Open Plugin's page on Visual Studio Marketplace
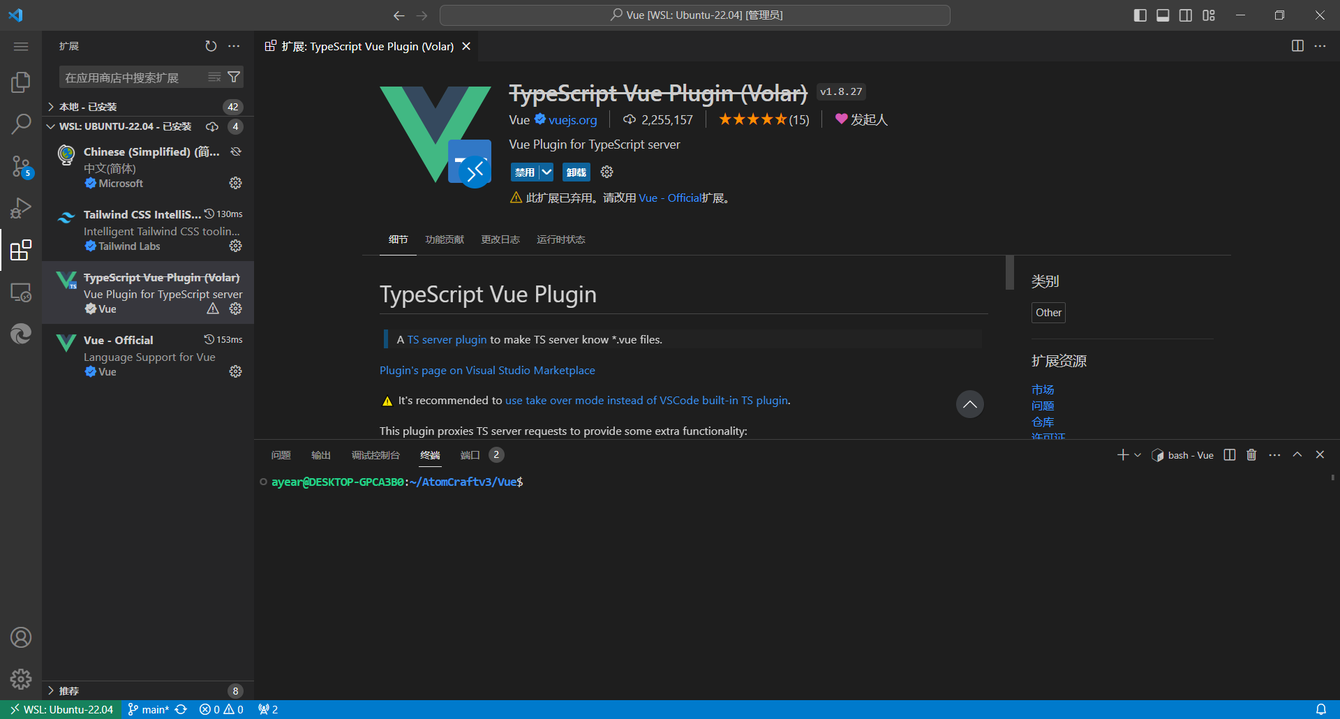Viewport: 1340px width, 719px height. tap(487, 370)
